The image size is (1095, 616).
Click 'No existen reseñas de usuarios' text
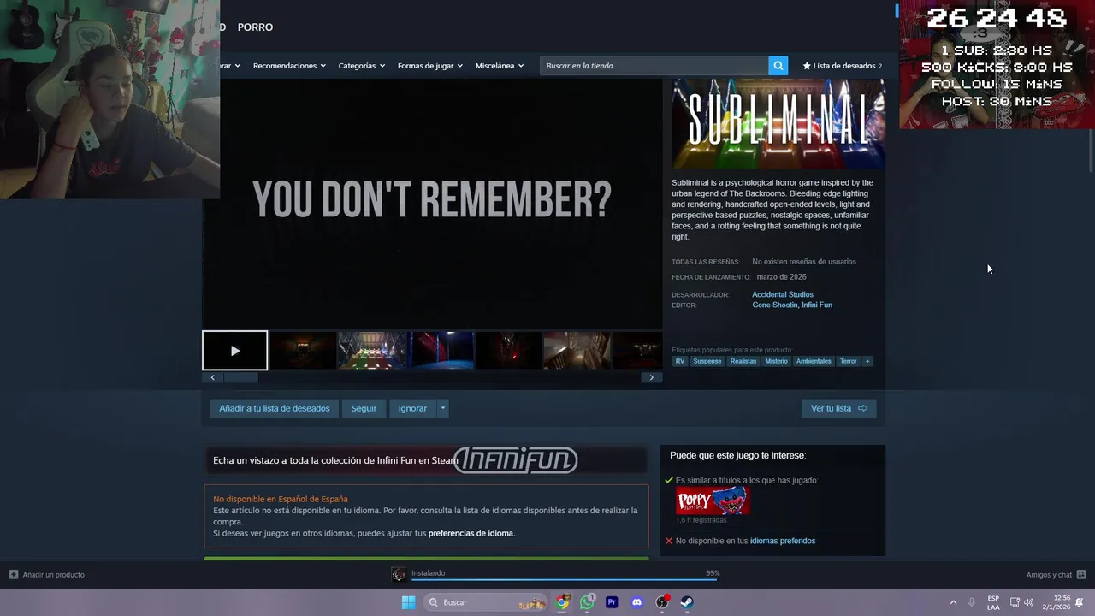point(804,262)
